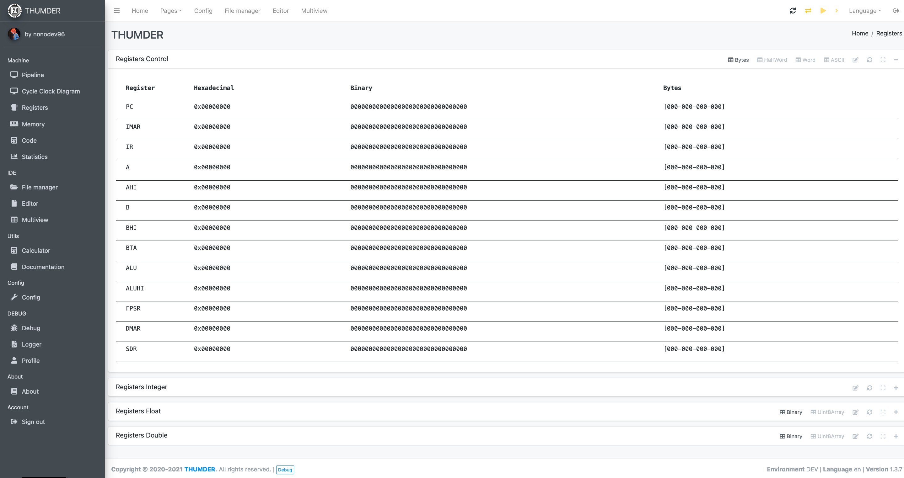Expand the Registers Double panel
The image size is (904, 478).
click(x=896, y=436)
